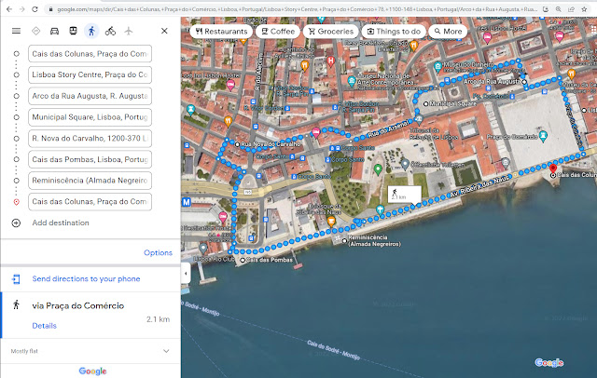Image resolution: width=597 pixels, height=378 pixels.
Task: Select best travel mode icon
Action: pos(35,31)
